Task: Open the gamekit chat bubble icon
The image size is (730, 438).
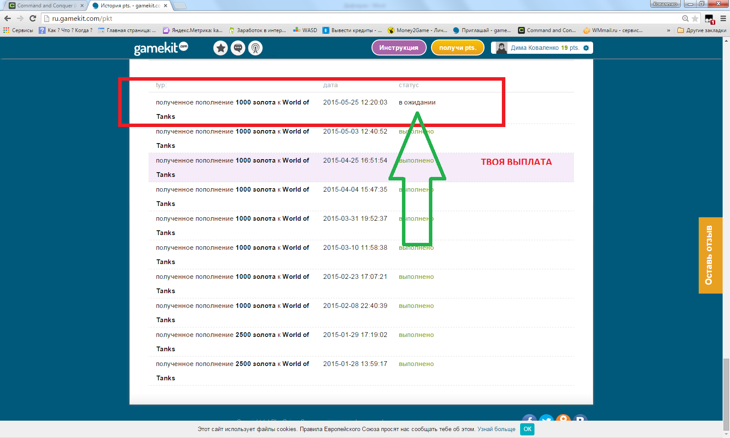Action: [x=238, y=48]
